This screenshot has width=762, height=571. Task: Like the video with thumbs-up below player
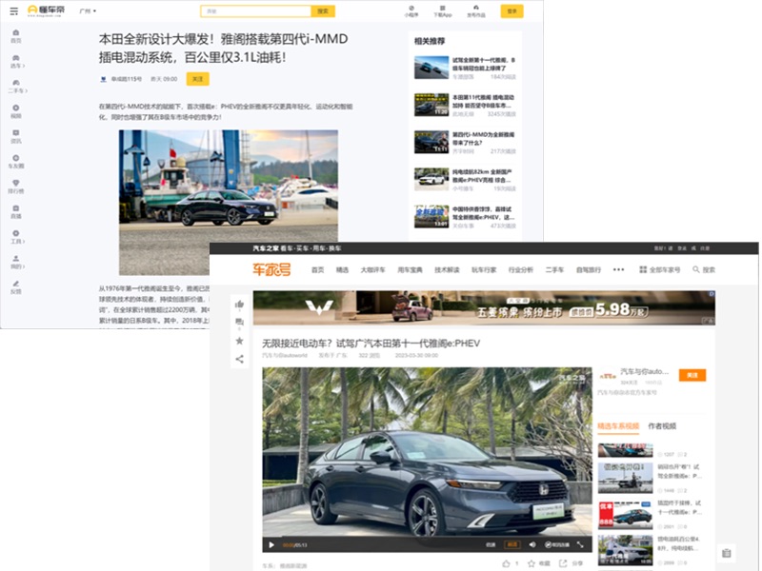click(507, 563)
